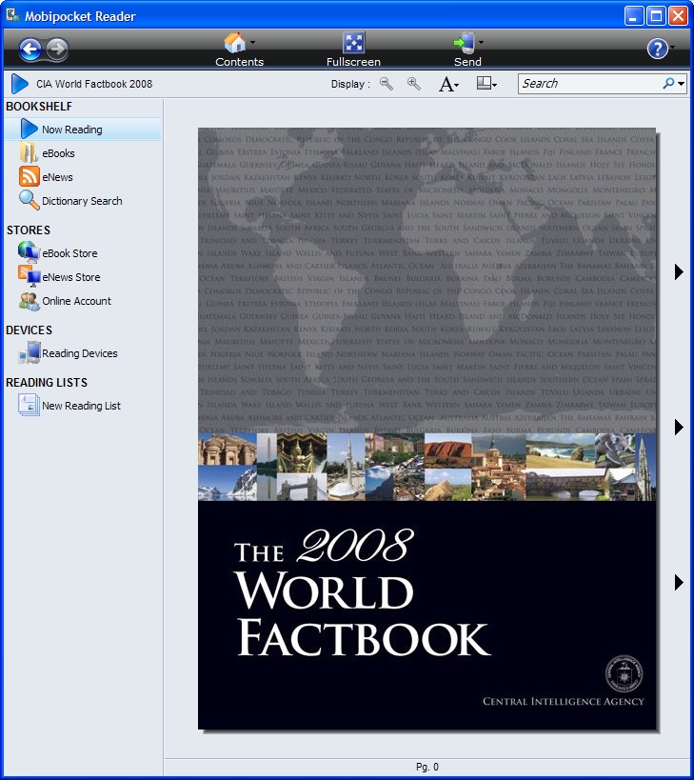Click the bottom next-page arrow on the right edge
This screenshot has width=694, height=780.
679,583
